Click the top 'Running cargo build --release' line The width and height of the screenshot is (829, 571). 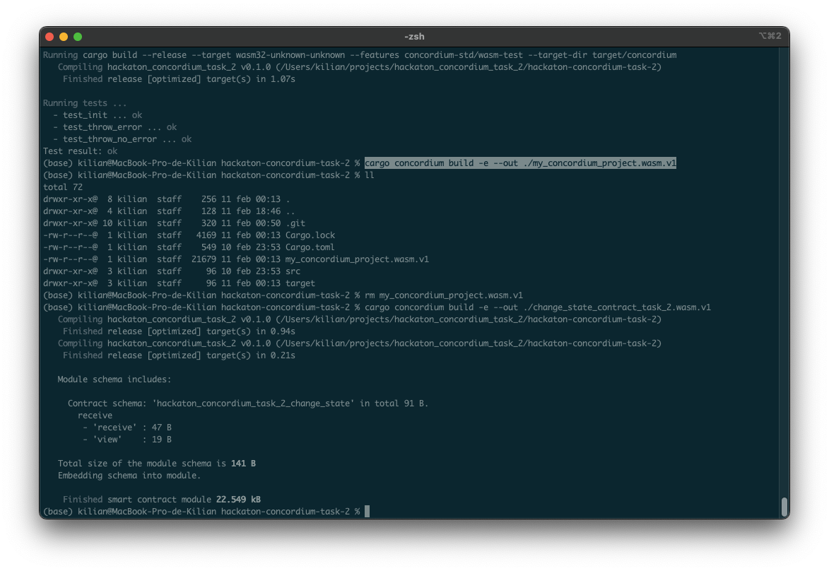coord(360,55)
